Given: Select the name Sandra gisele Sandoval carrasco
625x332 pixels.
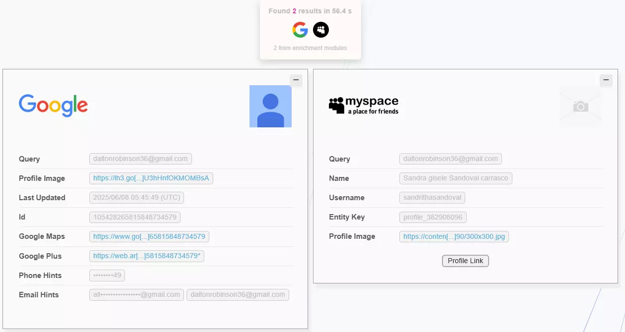Looking at the screenshot, I should [456, 178].
